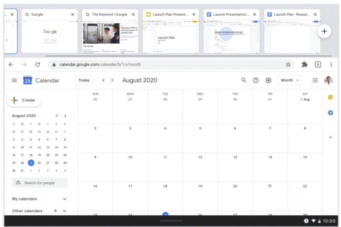Previous month arrow in mini calendar

click(57, 116)
